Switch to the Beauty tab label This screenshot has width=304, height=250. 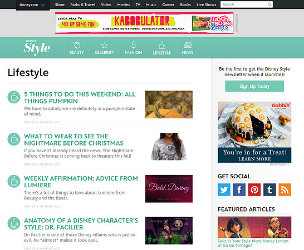pos(77,52)
